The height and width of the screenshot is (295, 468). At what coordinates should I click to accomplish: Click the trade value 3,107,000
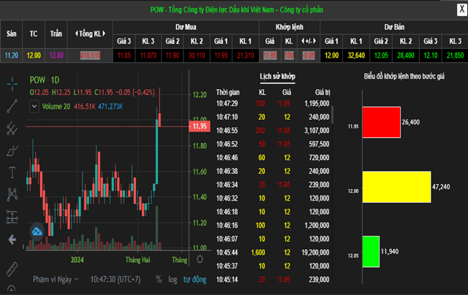click(x=317, y=131)
